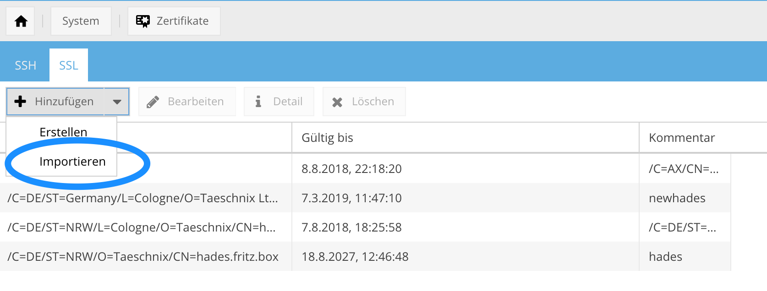Choose Importieren from the Hinzufügen menu

point(72,161)
